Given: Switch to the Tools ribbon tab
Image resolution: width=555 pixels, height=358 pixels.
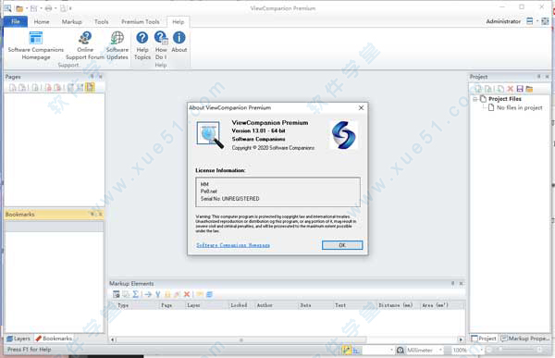Looking at the screenshot, I should 101,21.
